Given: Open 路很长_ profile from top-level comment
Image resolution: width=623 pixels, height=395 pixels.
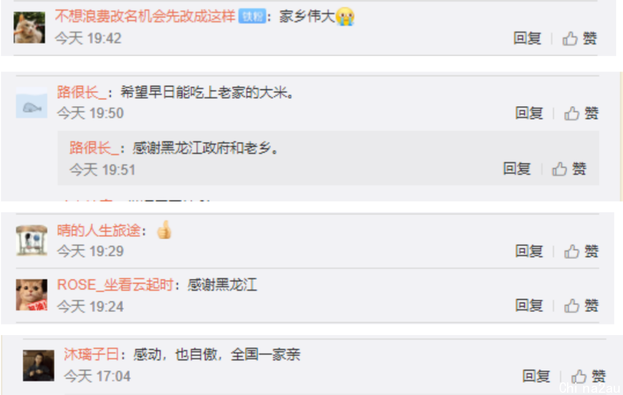Looking at the screenshot, I should 81,92.
